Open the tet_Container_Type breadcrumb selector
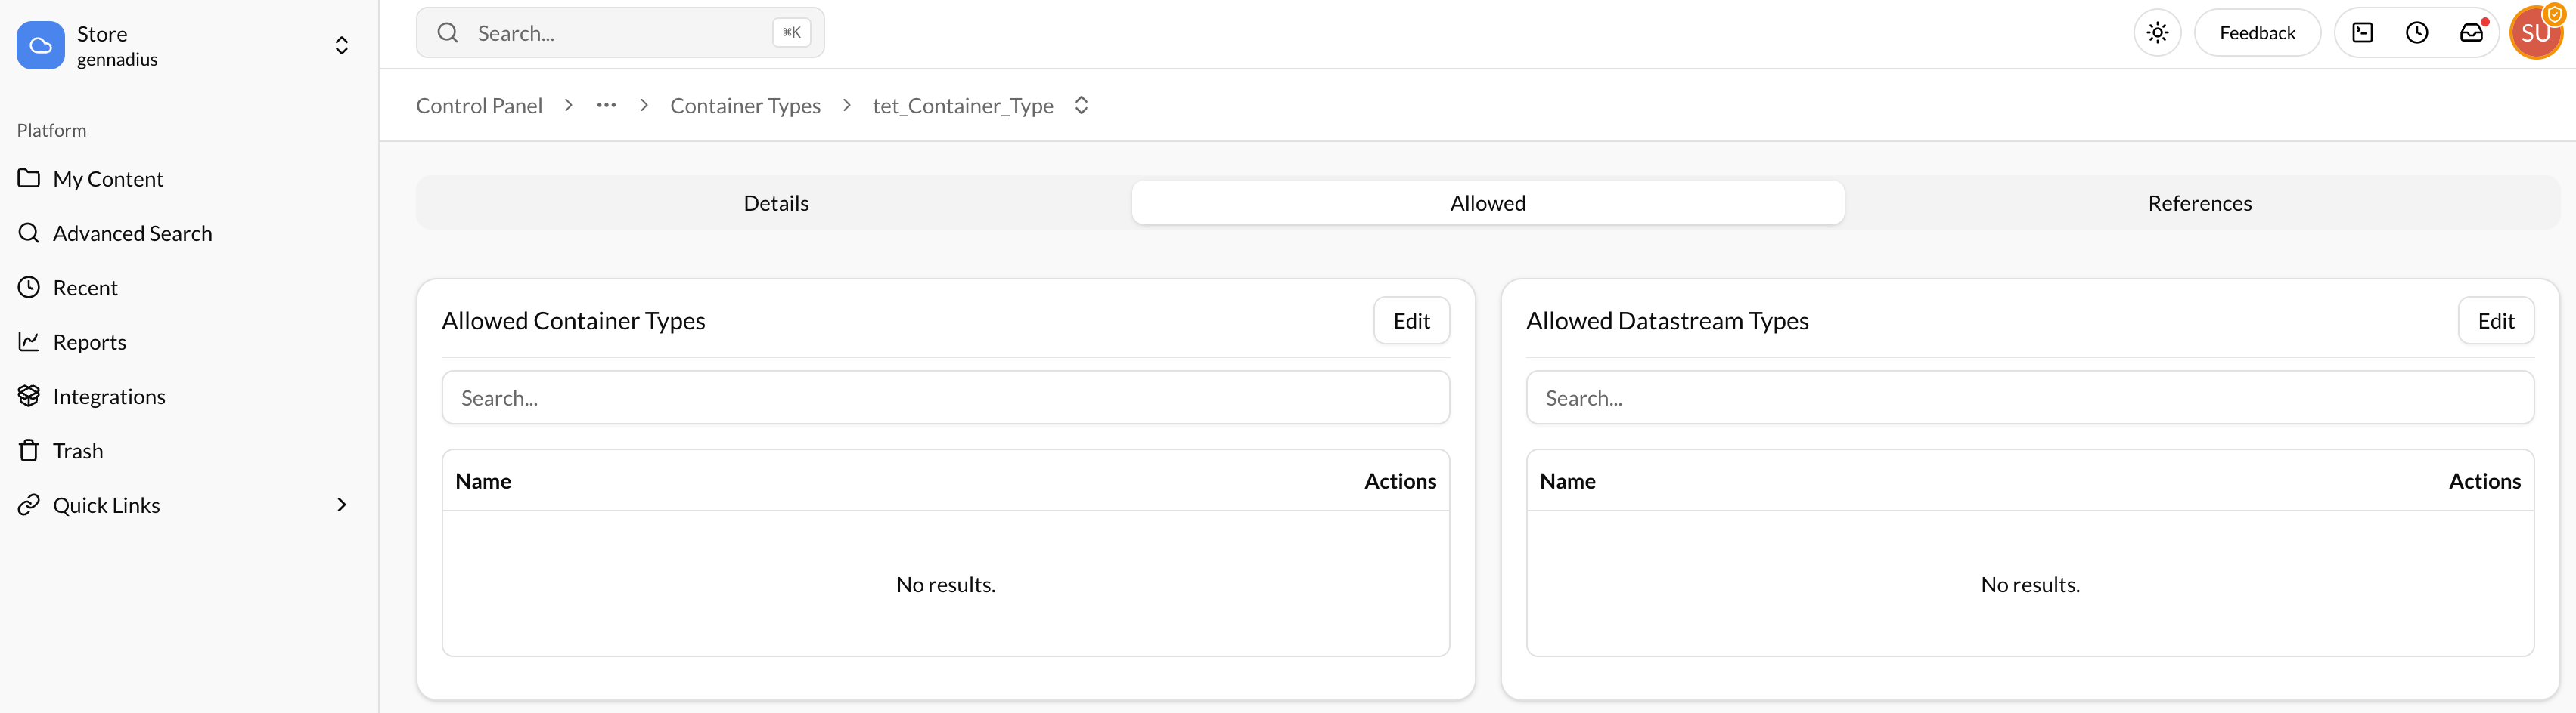2576x713 pixels. (1081, 105)
